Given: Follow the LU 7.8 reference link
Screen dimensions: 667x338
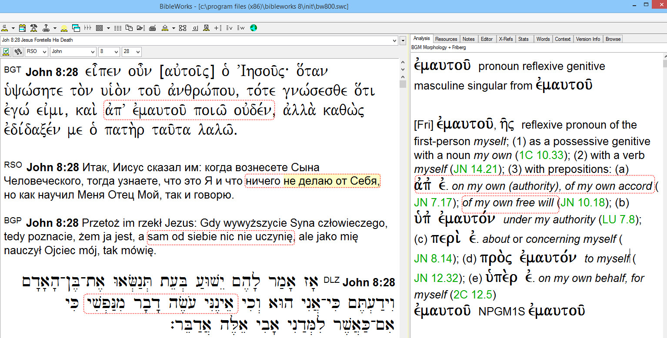Looking at the screenshot, I should click(619, 219).
